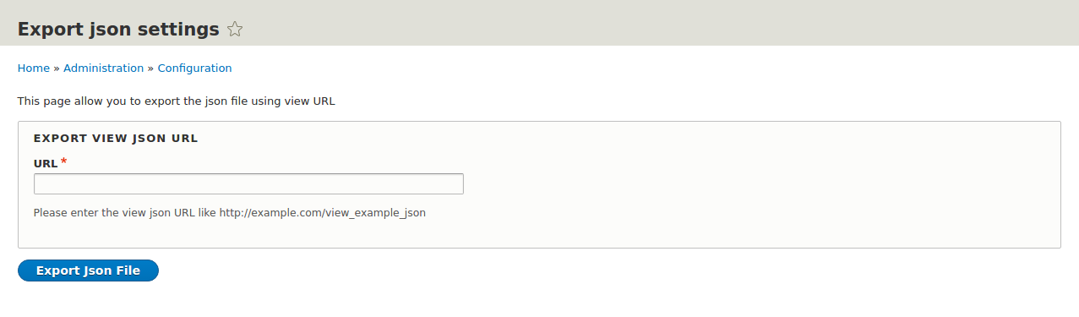Click the Export Json File button
This screenshot has width=1079, height=317.
tap(88, 271)
